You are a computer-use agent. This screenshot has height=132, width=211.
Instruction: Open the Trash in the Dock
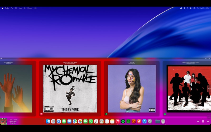tap(163, 121)
